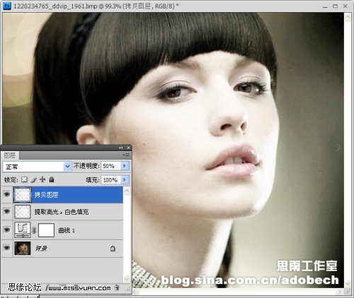The height and width of the screenshot is (298, 354).
Task: Click the Background layer lock icon
Action: tap(113, 249)
